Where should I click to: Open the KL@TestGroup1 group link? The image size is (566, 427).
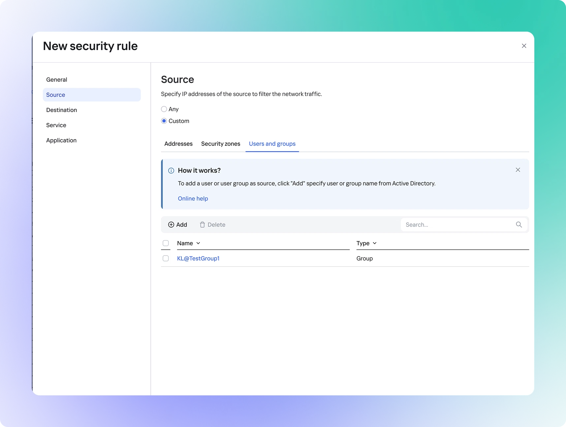pyautogui.click(x=198, y=259)
